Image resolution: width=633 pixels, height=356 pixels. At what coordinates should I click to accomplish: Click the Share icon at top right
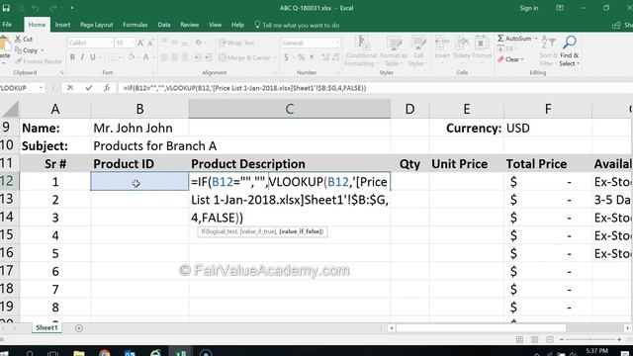[616, 25]
